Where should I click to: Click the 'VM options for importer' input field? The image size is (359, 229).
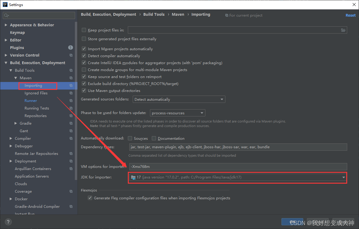pyautogui.click(x=212, y=167)
